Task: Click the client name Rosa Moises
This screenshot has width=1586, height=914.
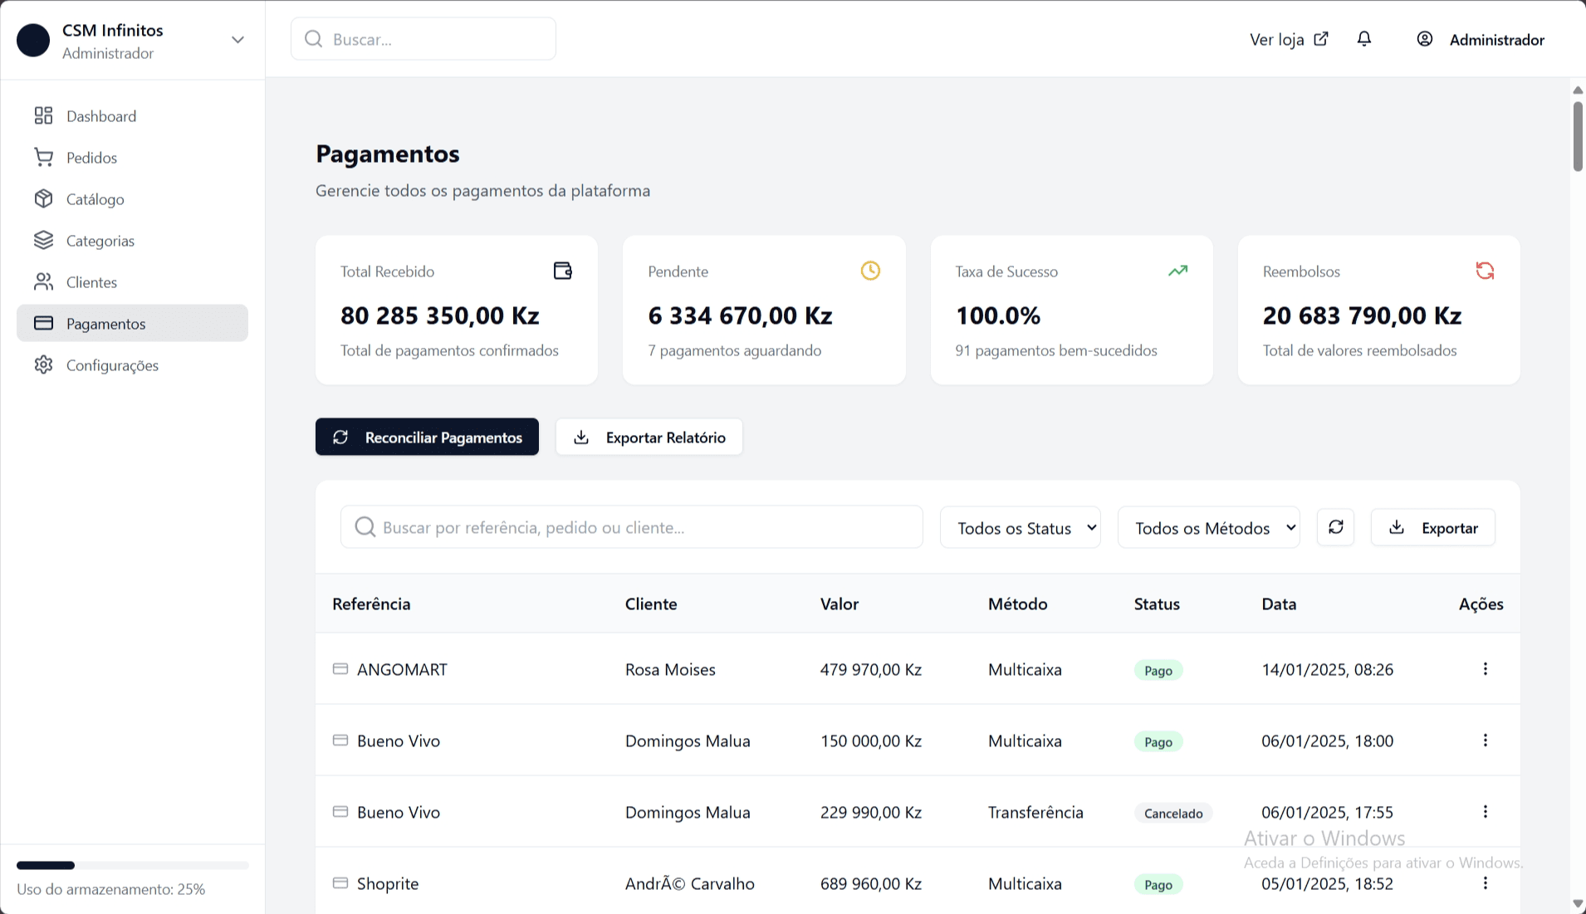Action: click(x=670, y=669)
